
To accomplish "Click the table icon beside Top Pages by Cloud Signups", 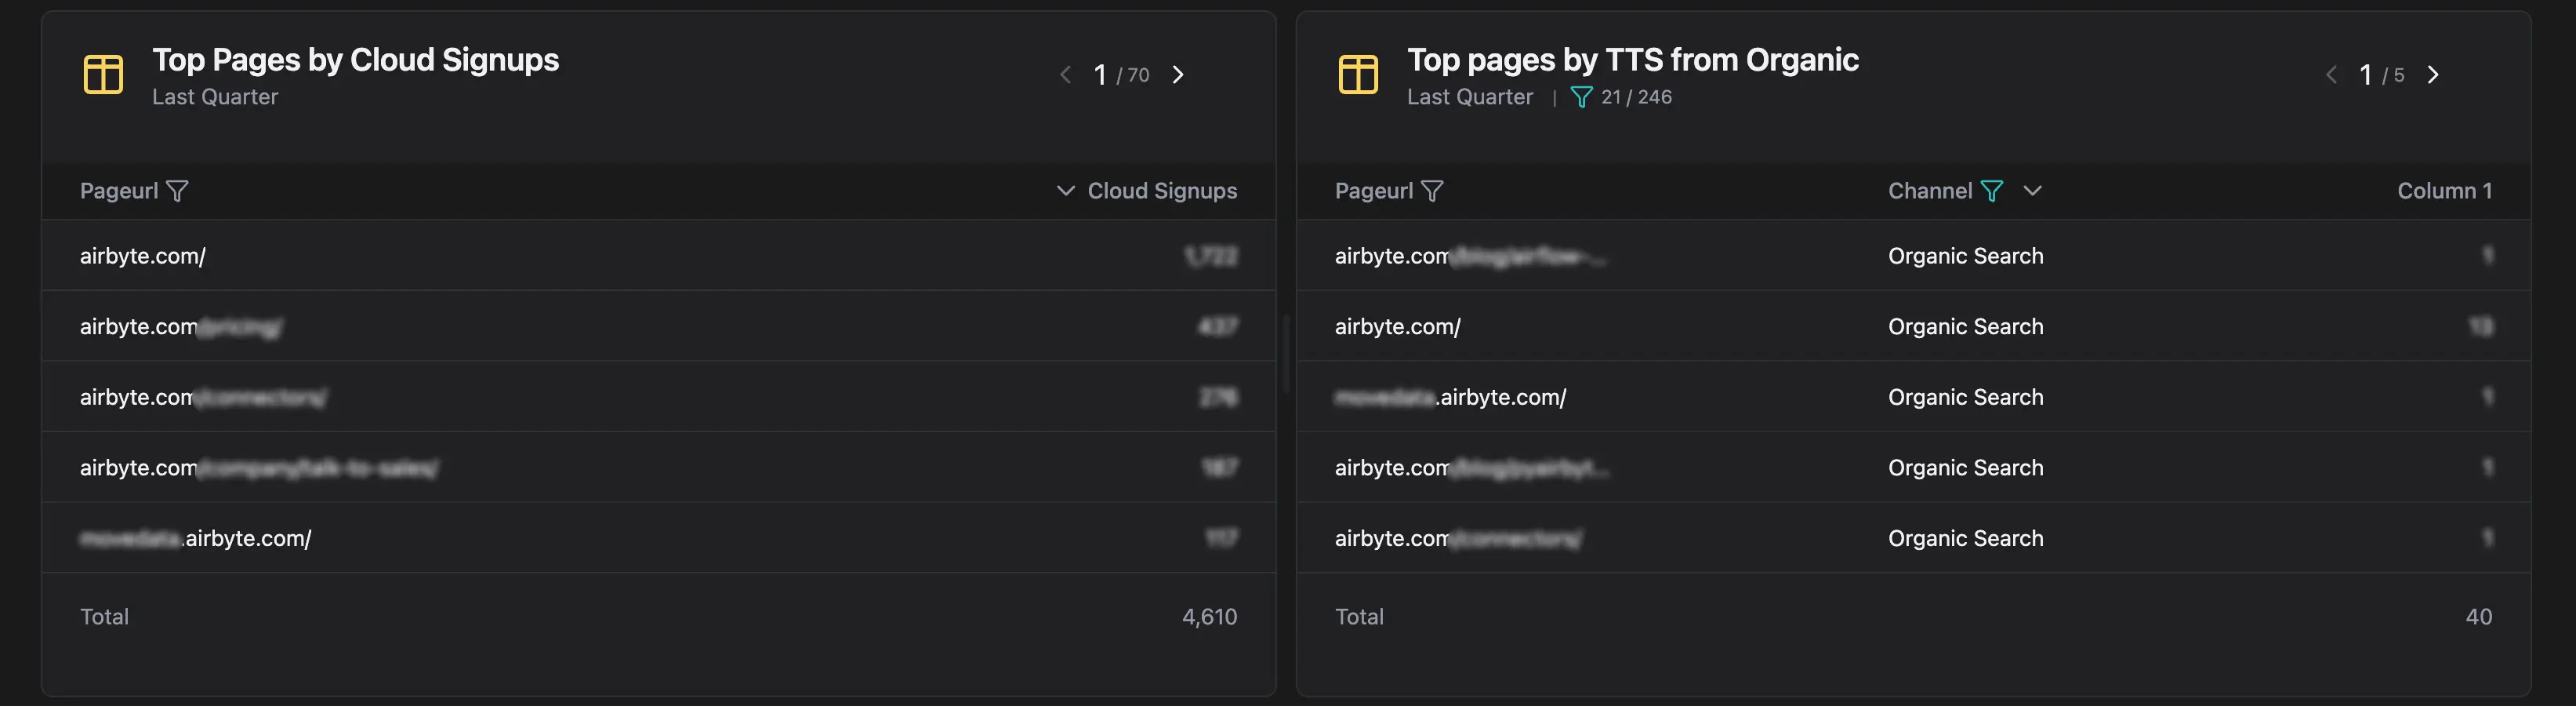I will coord(103,75).
